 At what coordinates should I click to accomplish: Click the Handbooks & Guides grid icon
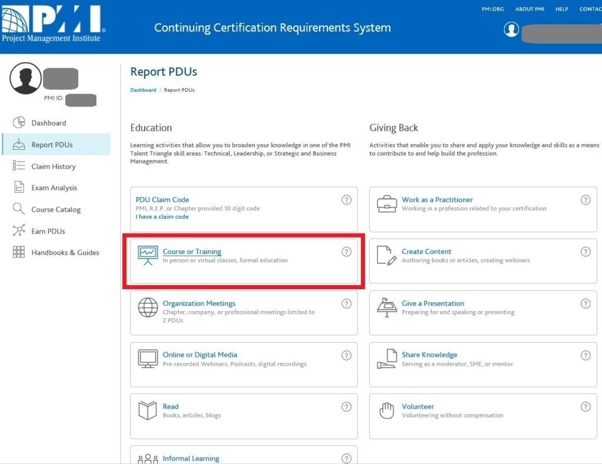click(19, 252)
